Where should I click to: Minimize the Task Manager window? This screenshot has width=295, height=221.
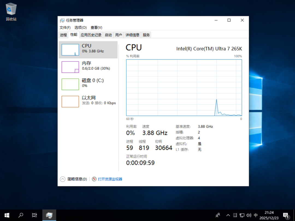point(216,20)
